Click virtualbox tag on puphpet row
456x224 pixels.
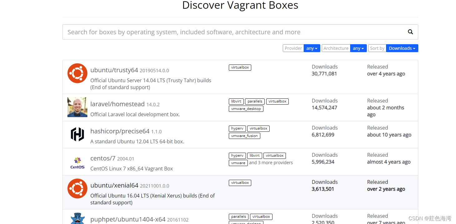point(261,217)
